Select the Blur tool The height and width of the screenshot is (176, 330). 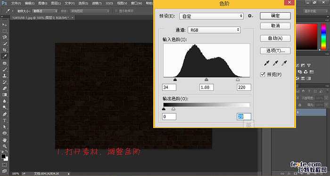coord(4,101)
